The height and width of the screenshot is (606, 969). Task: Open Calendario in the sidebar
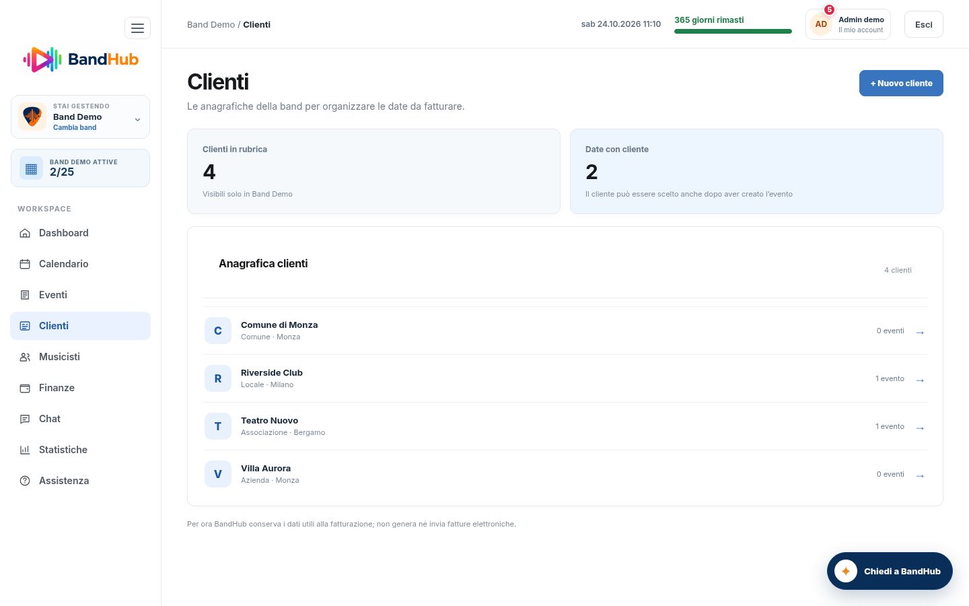[x=80, y=264]
